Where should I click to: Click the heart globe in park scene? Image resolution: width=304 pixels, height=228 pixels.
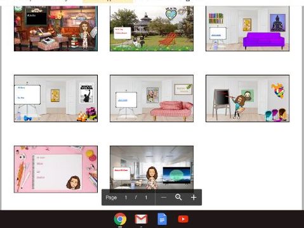click(x=171, y=14)
